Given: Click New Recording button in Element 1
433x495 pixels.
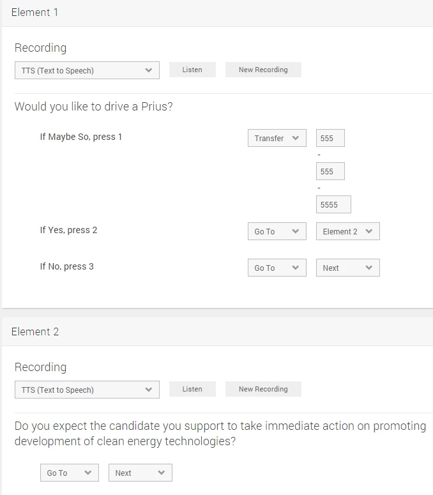Looking at the screenshot, I should click(x=263, y=70).
